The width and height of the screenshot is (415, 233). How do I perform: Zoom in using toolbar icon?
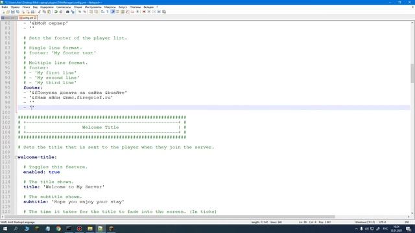click(79, 12)
